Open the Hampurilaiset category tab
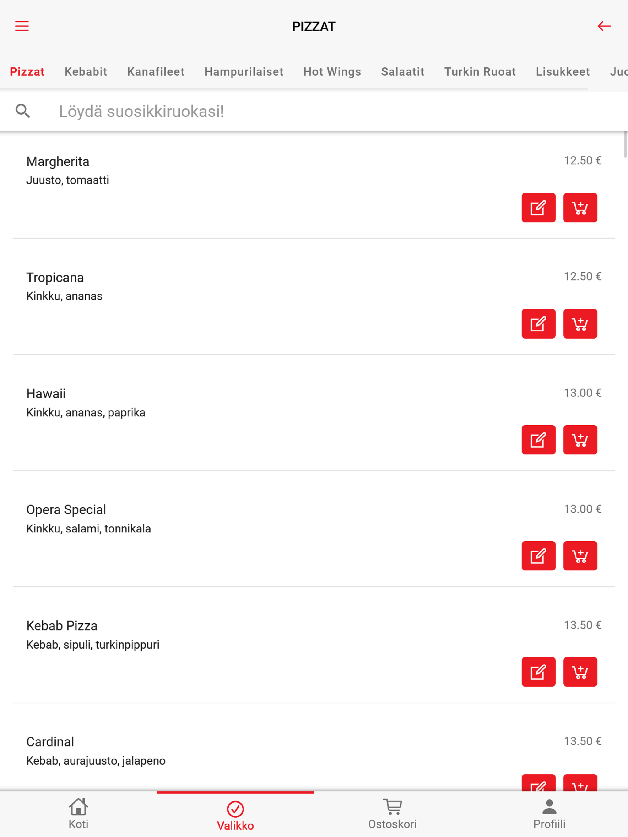Image resolution: width=628 pixels, height=837 pixels. (243, 71)
